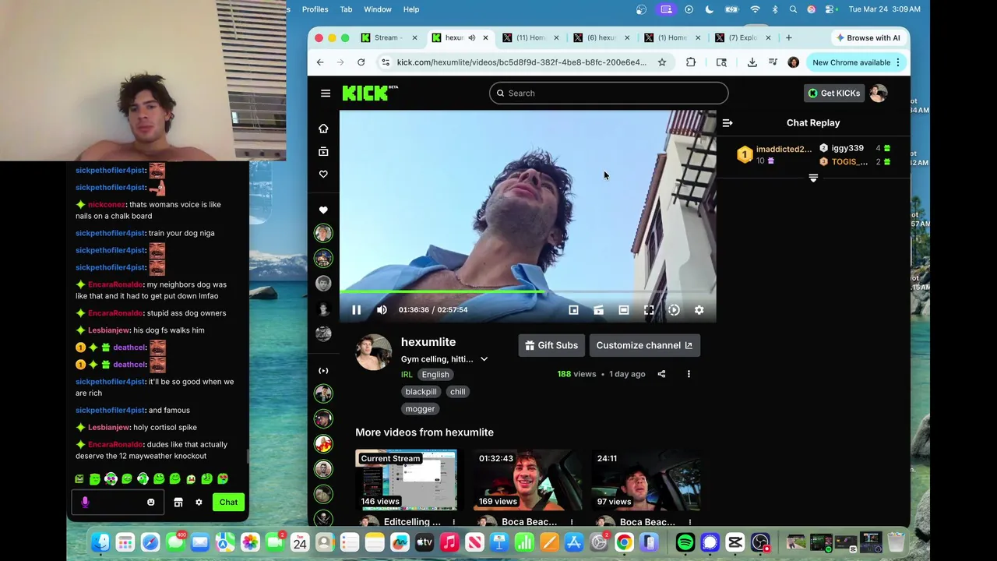Select the blackpill tag
This screenshot has height=561, width=997.
[421, 392]
